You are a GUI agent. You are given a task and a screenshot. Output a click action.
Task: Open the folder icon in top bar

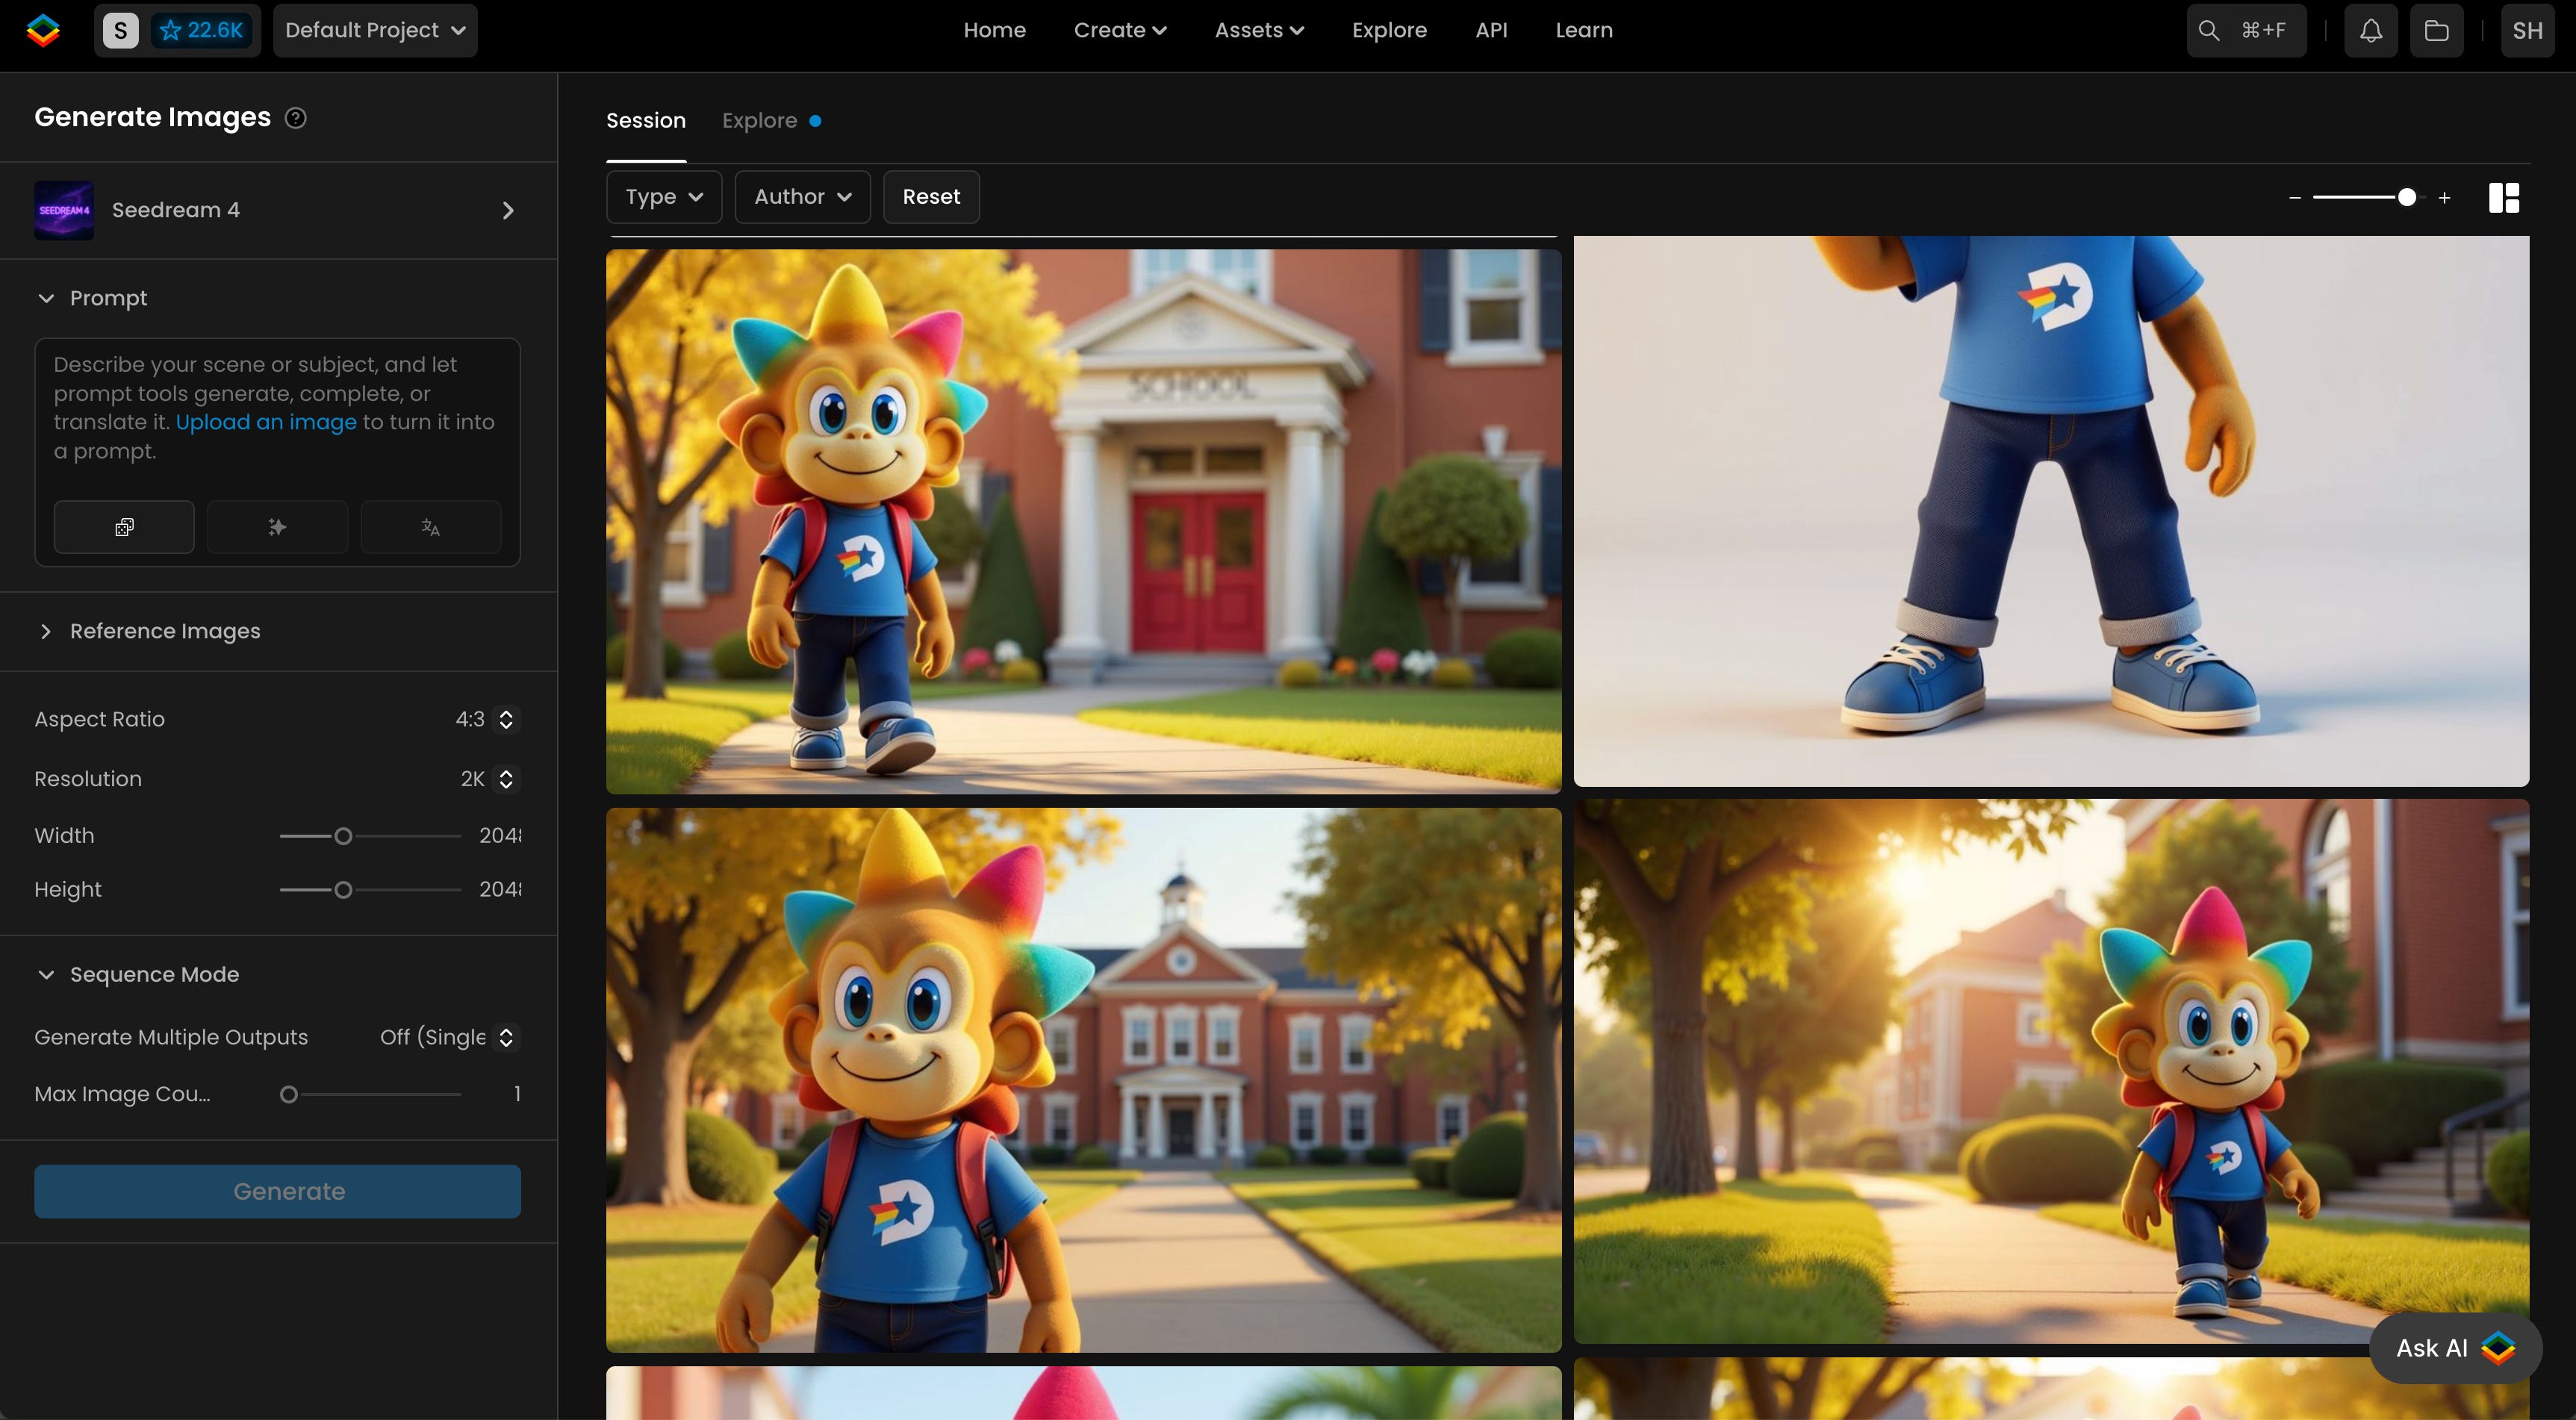tap(2436, 30)
